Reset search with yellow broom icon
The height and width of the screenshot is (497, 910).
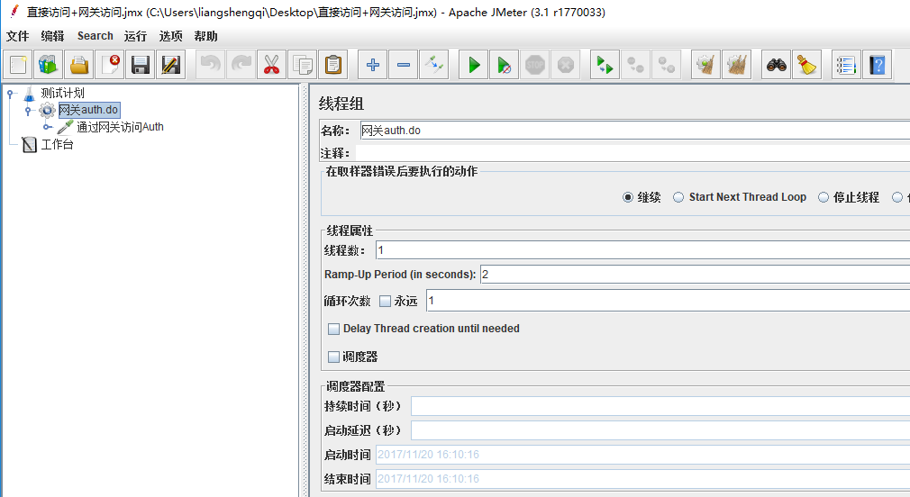806,64
